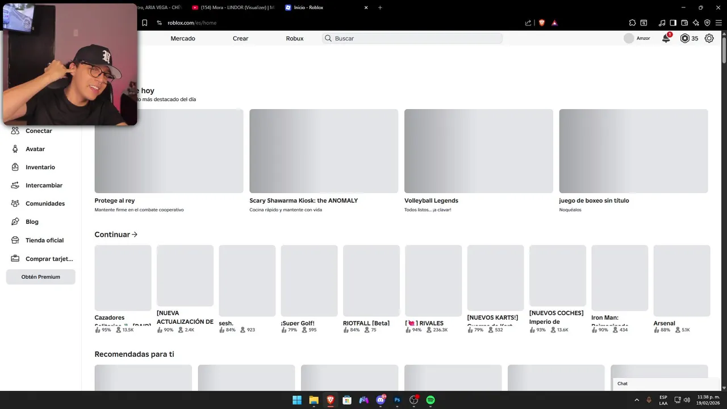This screenshot has width=727, height=409.
Task: Open the taskbar clock showing 11:38 p. m.
Action: coord(708,400)
